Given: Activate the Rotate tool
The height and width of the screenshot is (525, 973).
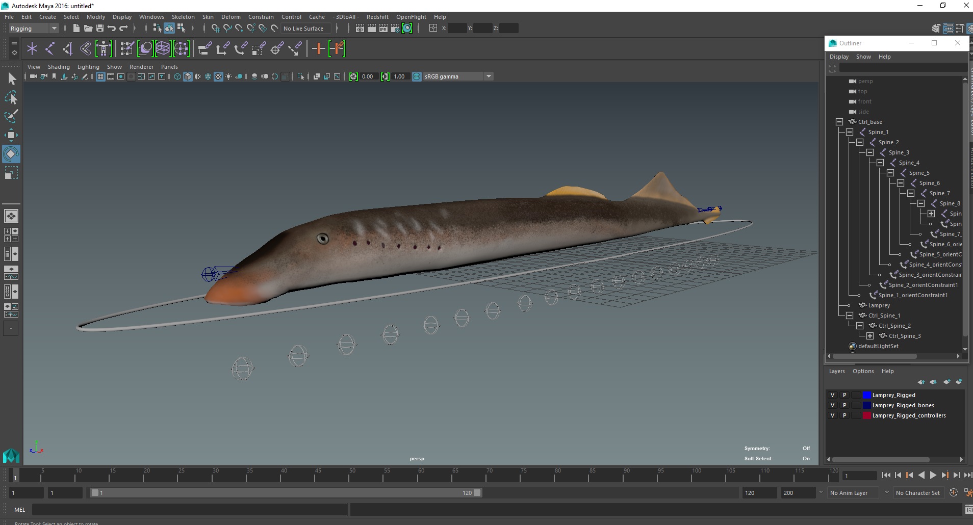Looking at the screenshot, I should point(11,154).
